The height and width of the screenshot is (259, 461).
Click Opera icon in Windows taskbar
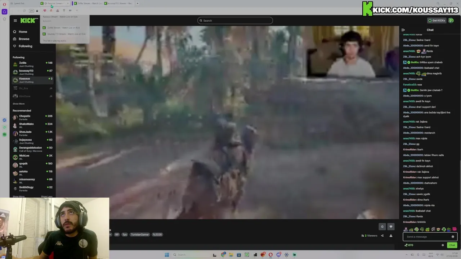click(x=270, y=255)
